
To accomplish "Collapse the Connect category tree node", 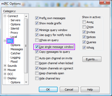I will 5,16.
